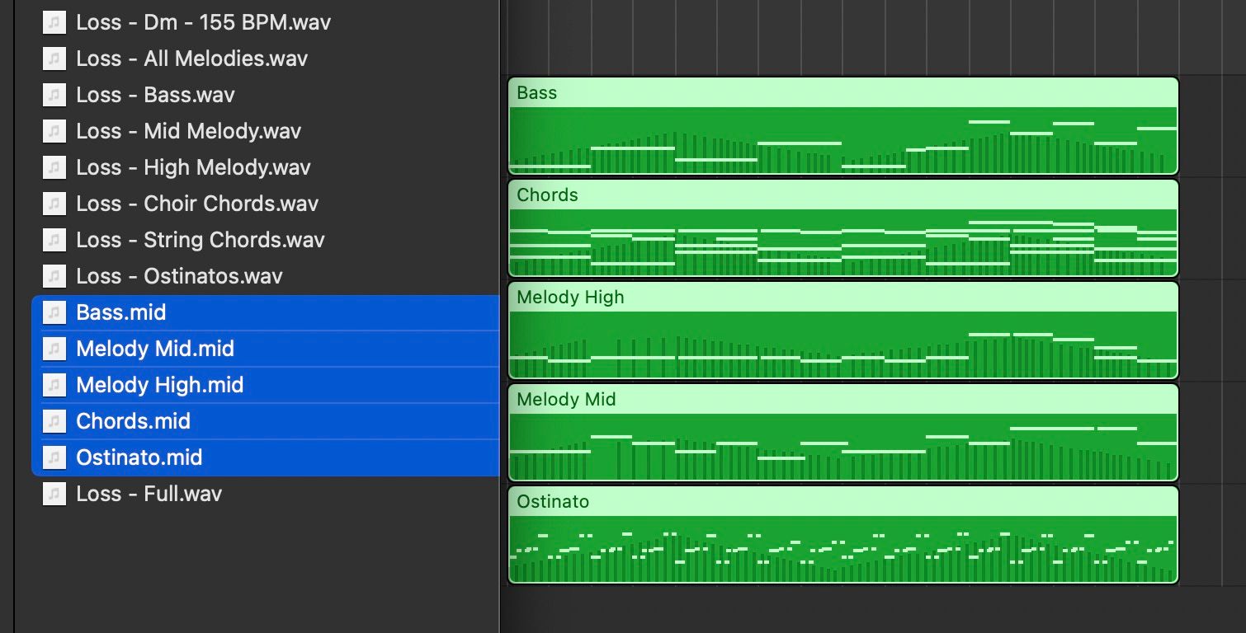
Task: Click the MIDI file icon beside Chords.mid
Action: [x=54, y=421]
